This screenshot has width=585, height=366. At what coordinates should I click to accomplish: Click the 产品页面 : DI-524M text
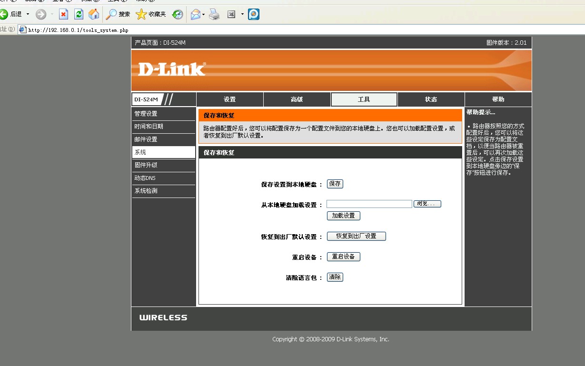pyautogui.click(x=160, y=43)
